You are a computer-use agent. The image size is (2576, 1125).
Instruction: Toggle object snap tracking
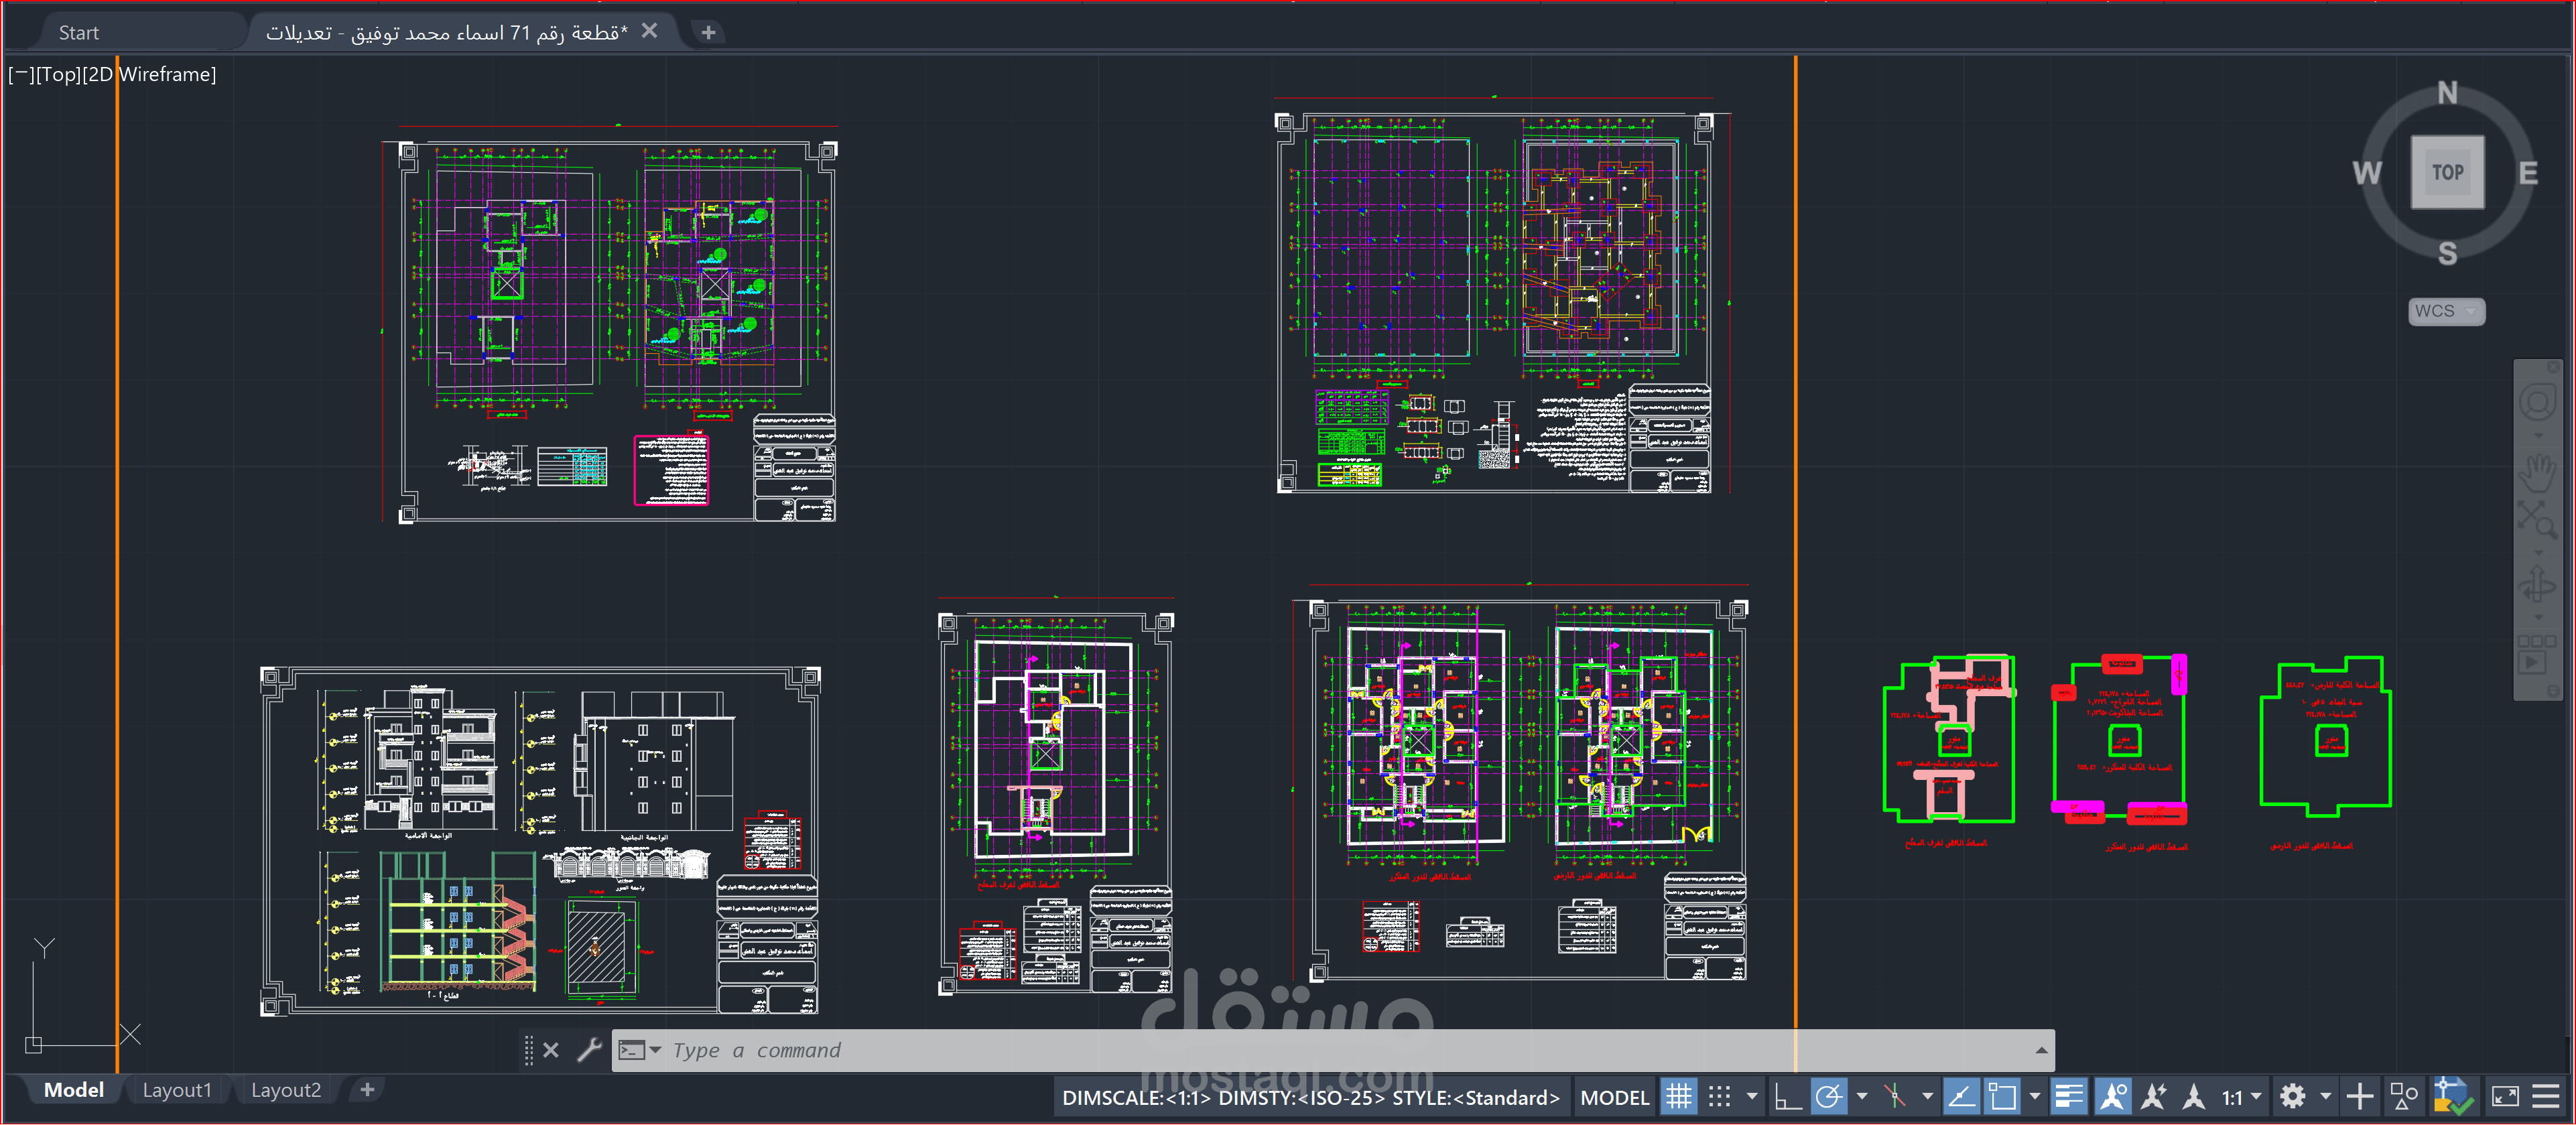click(1961, 1097)
